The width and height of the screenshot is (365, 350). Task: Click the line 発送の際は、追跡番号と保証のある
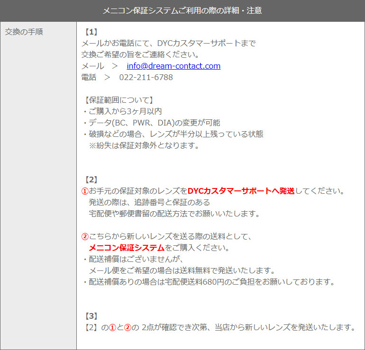[x=149, y=202]
